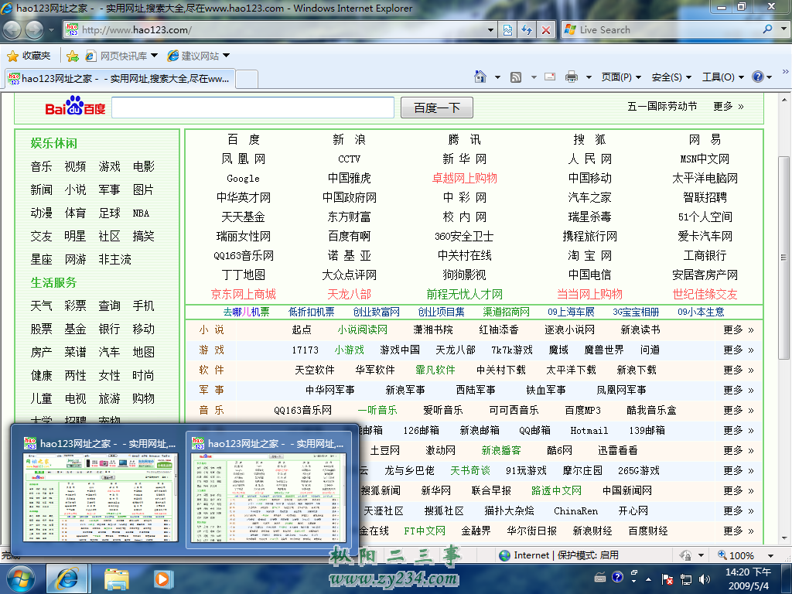Click the search magnifier icon
The height and width of the screenshot is (594, 792).
768,29
